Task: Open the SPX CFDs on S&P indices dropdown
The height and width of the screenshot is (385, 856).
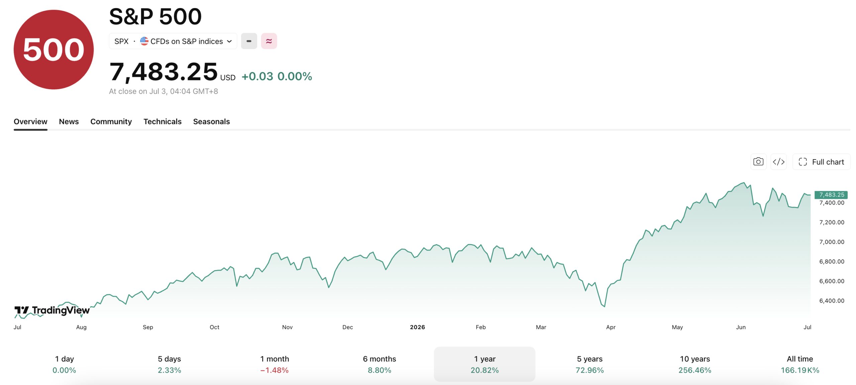Action: [x=173, y=41]
